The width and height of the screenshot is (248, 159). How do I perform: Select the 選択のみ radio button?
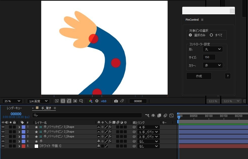(x=190, y=35)
